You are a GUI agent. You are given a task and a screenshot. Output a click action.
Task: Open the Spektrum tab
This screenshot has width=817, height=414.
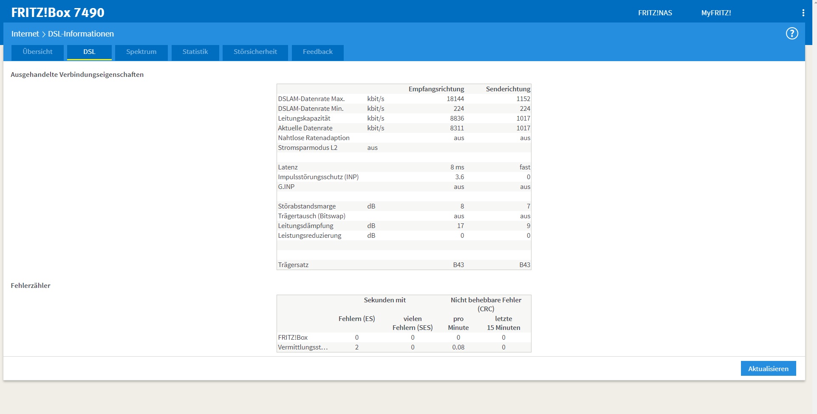(141, 53)
